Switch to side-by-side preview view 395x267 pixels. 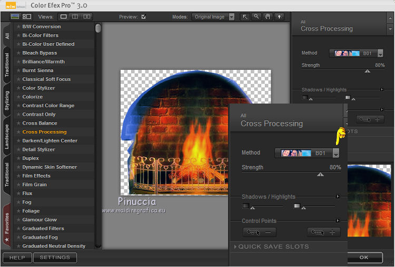[87, 17]
